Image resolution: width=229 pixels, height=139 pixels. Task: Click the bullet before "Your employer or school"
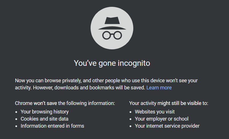coord(130,119)
